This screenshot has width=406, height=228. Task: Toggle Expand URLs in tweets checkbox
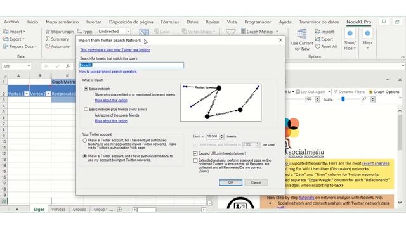pyautogui.click(x=195, y=153)
